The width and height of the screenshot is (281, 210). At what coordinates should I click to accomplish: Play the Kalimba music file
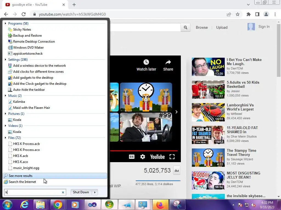[x=16, y=102]
